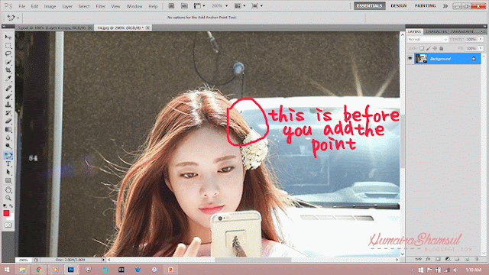This screenshot has width=489, height=275.
Task: Select the Add Anchor Point pen tool
Action: [x=8, y=156]
